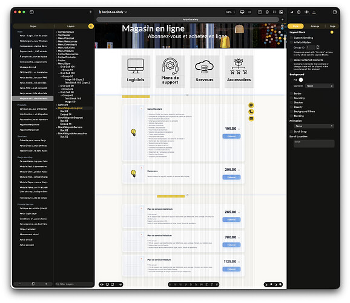Insert an image using toolbar image icon
This screenshot has width=350, height=303.
281,12
